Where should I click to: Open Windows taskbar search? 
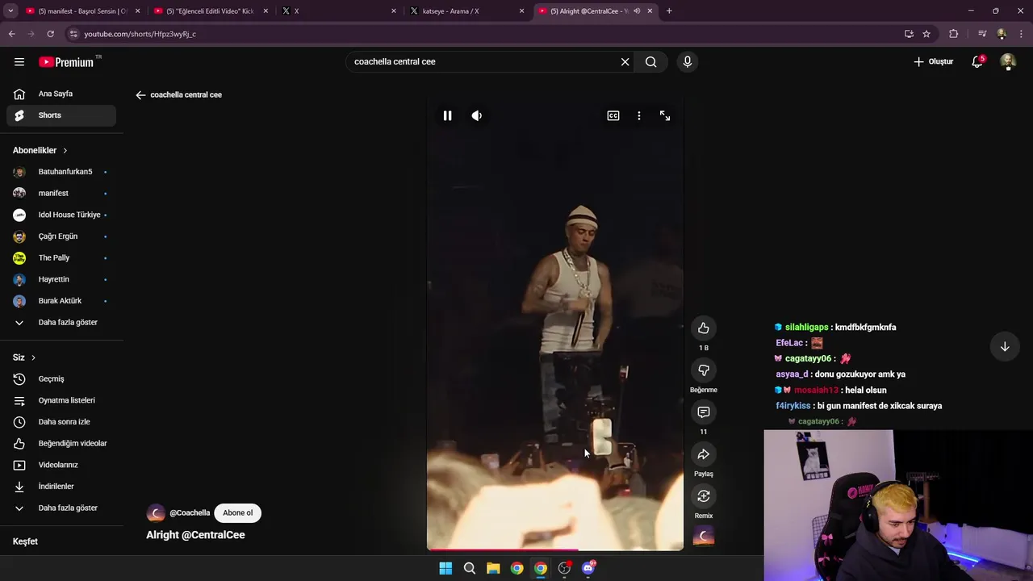(x=469, y=568)
